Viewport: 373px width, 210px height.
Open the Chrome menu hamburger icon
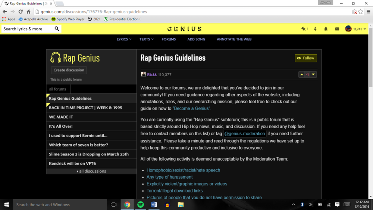[369, 12]
